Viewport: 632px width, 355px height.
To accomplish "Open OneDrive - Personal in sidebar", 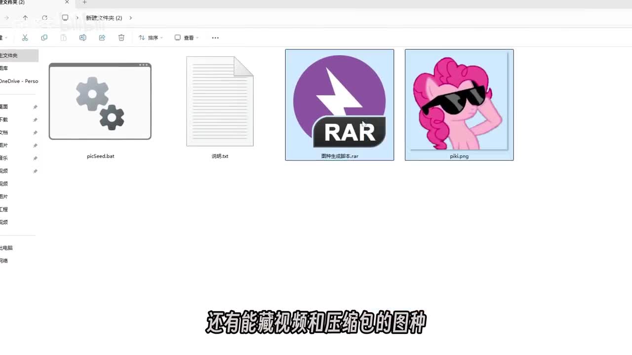I will [x=19, y=81].
